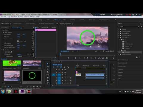Collapse the Opacity effect section
The height and width of the screenshot is (107, 143).
pos(2,50)
